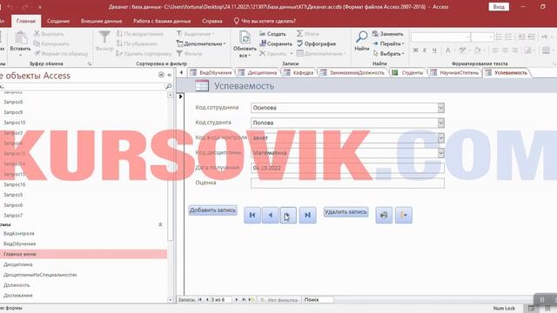
Task: Toggle center text alignment
Action: coord(505,50)
